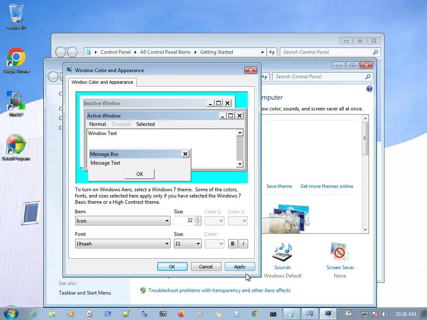Select the Google Chrome desktop shortcut
The image size is (427, 320).
pyautogui.click(x=16, y=60)
